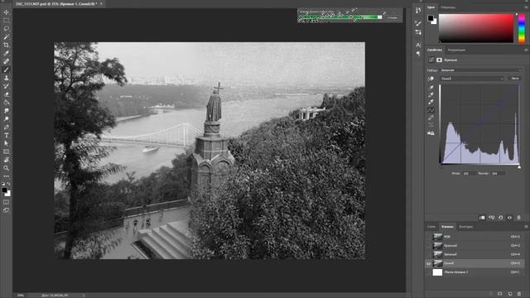
Task: Select the History Brush tool
Action: 6,86
